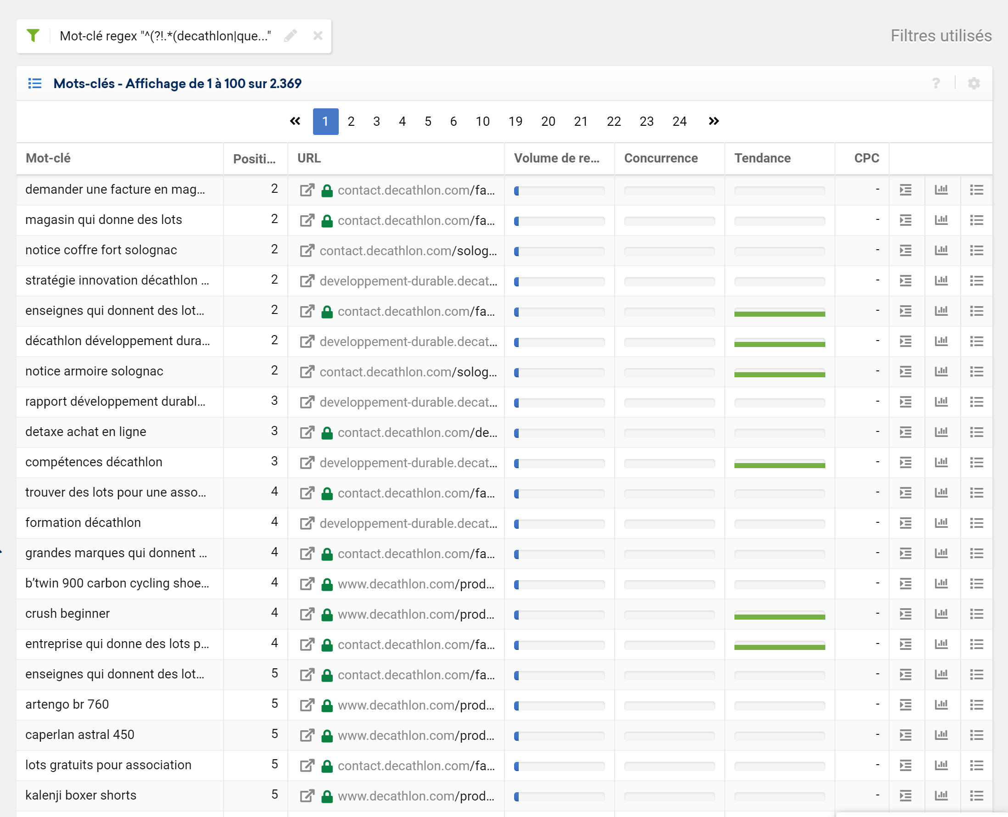Go to page 3
The width and height of the screenshot is (1008, 817).
click(376, 122)
